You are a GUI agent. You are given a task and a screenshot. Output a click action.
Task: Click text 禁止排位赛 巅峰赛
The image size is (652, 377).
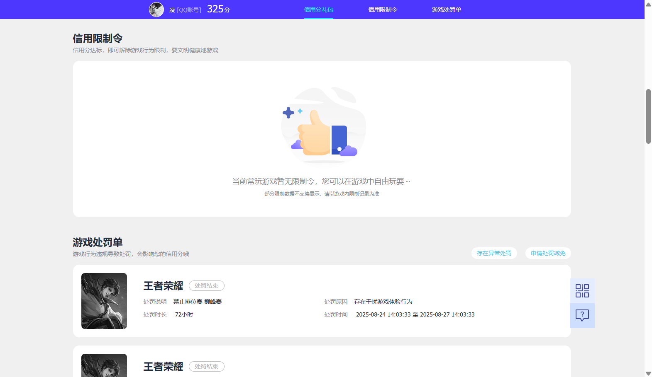[198, 302]
